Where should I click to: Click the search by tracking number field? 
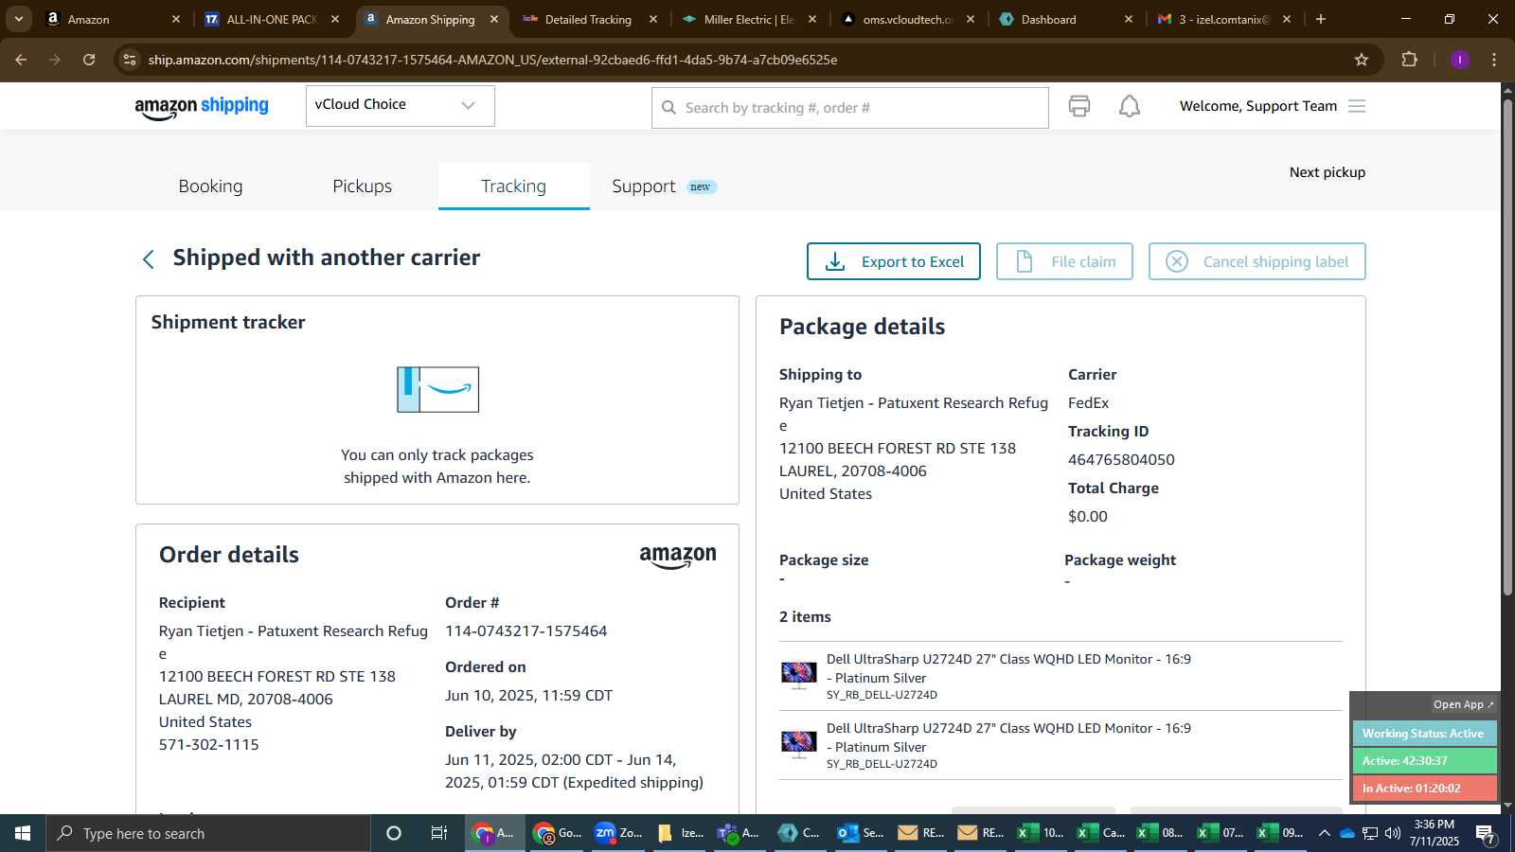coord(849,108)
